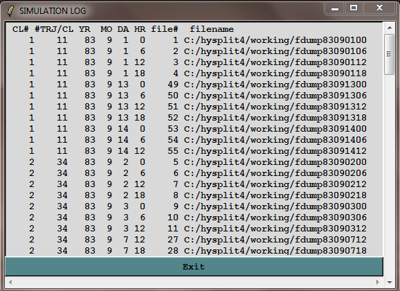Click the log entry fdump83090718

point(190,251)
